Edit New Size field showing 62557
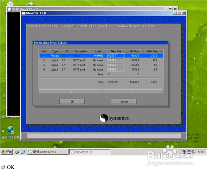The width and height of the screenshot is (207, 175). (x=116, y=55)
